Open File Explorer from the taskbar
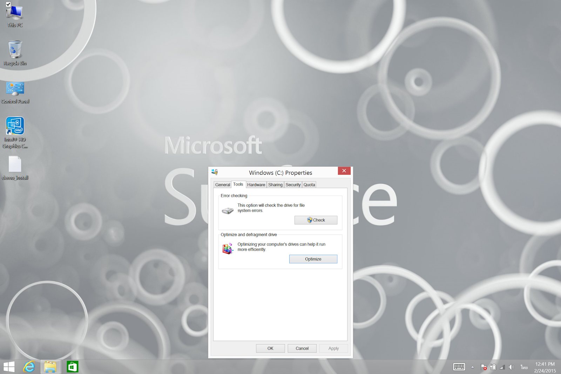This screenshot has width=561, height=374. pyautogui.click(x=50, y=367)
